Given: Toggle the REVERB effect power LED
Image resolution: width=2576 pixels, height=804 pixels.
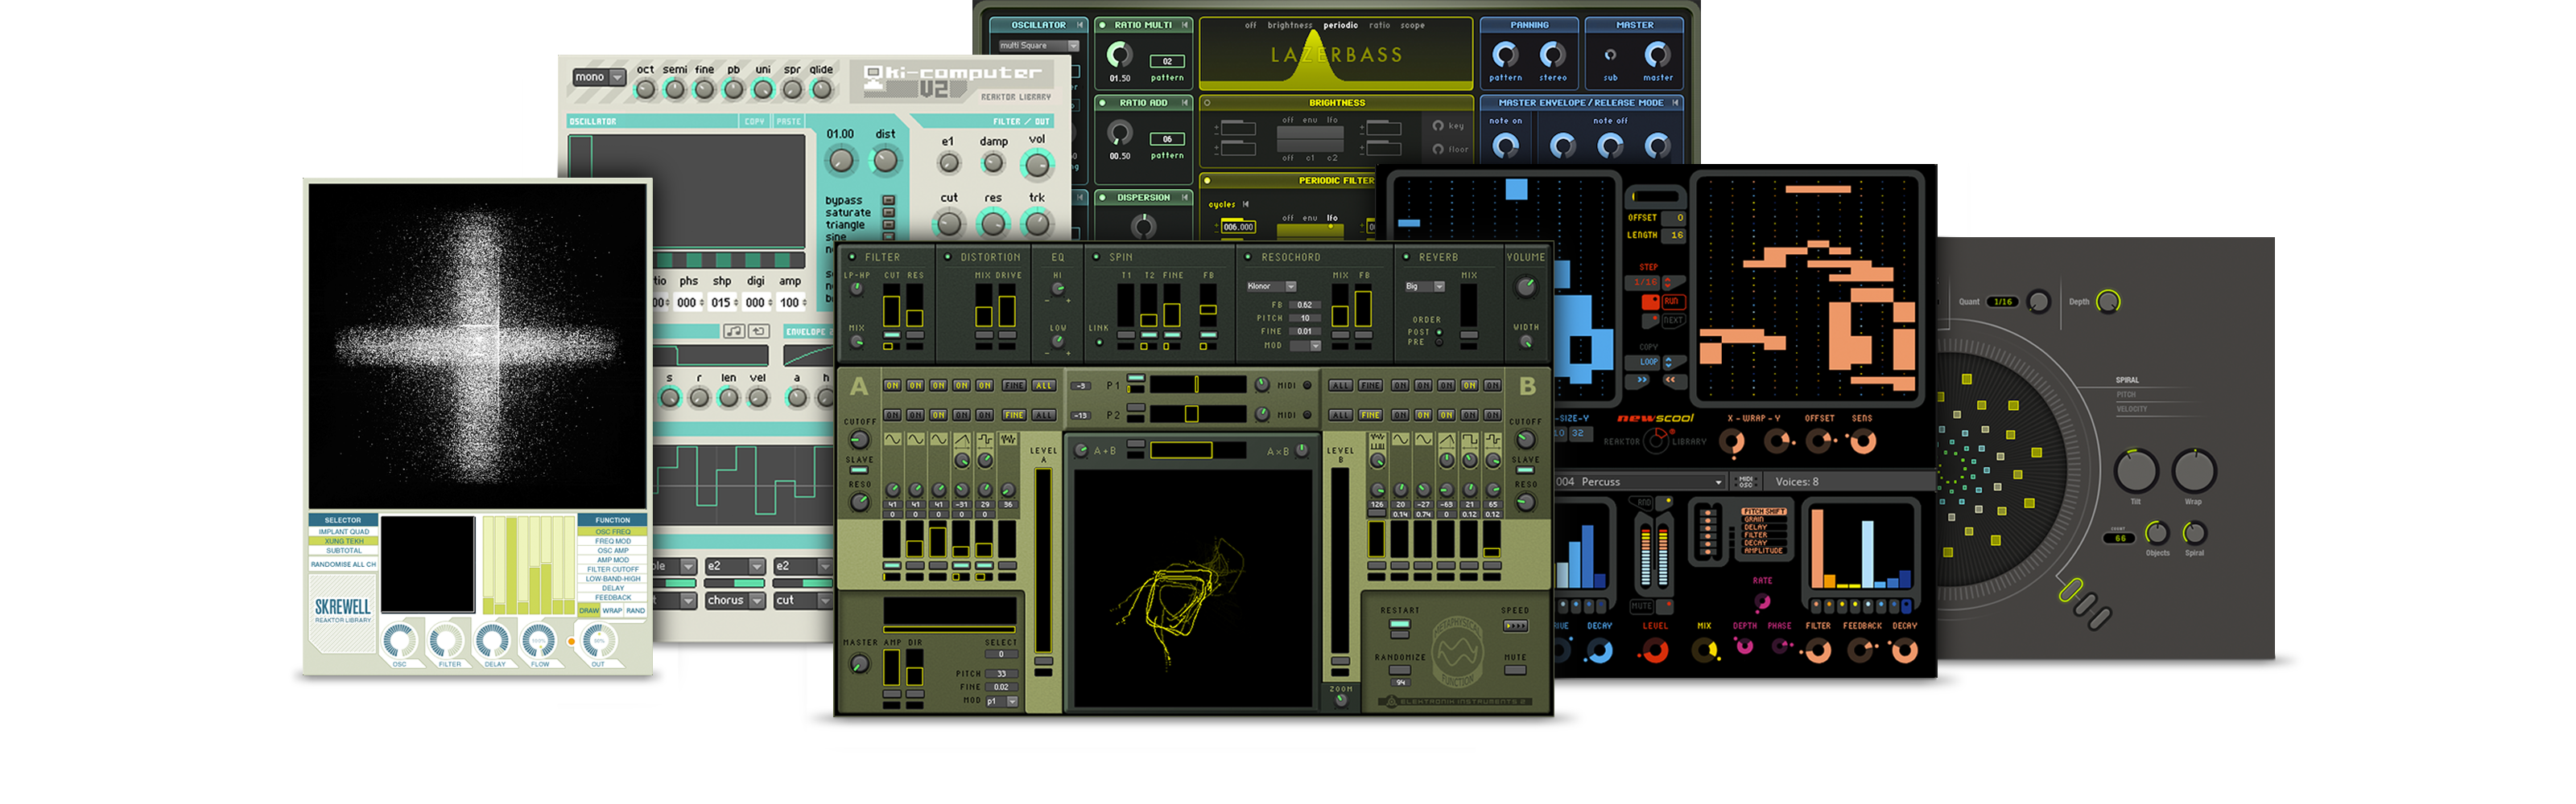Looking at the screenshot, I should tap(1406, 256).
